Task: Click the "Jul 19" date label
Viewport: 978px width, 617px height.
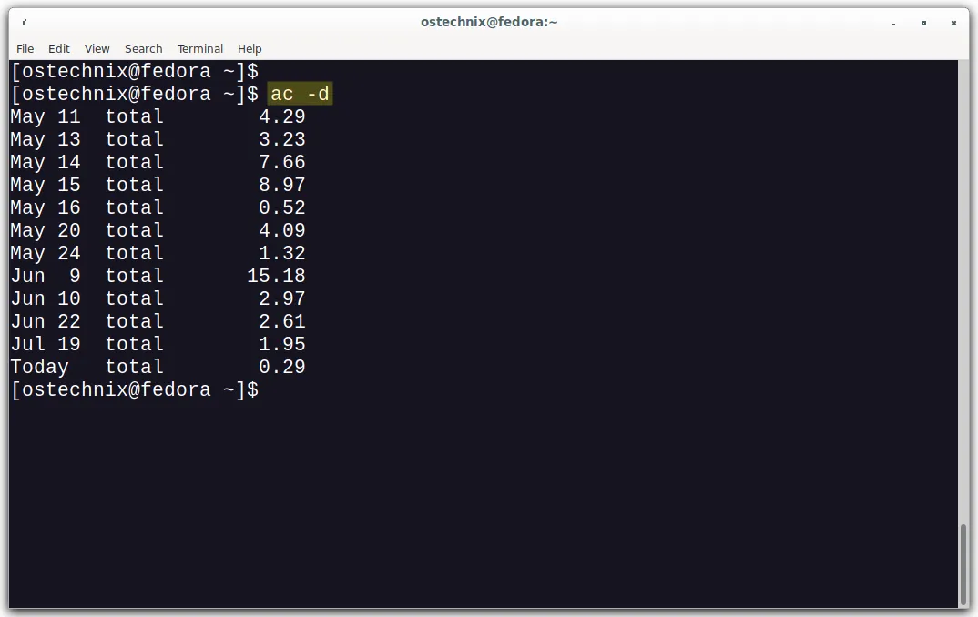Action: 46,344
